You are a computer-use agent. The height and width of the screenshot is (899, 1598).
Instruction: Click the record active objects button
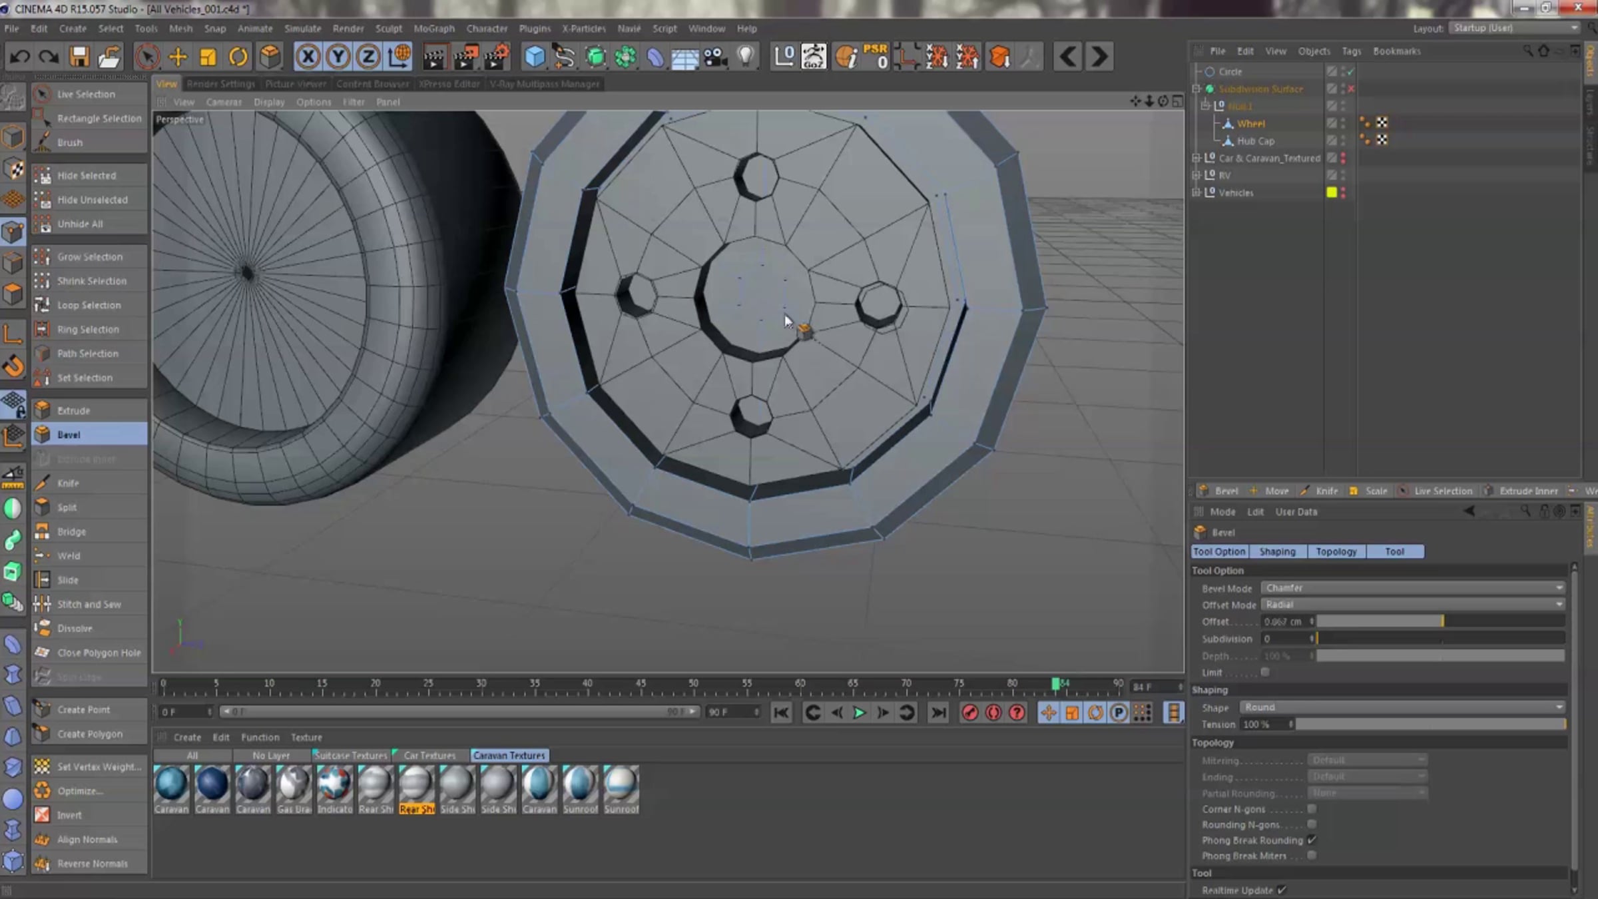pos(969,713)
